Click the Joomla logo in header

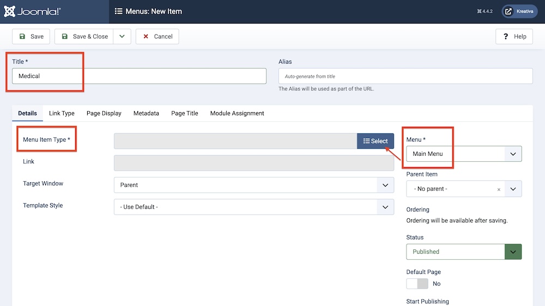32,11
